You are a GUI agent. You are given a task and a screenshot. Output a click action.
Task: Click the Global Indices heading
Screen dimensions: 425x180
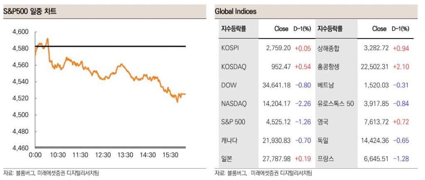(x=236, y=12)
